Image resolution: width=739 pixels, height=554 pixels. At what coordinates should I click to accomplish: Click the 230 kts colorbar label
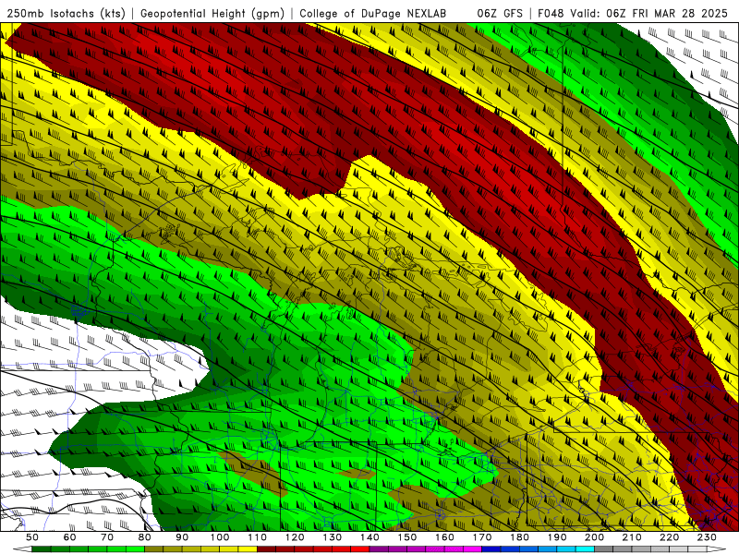708,537
